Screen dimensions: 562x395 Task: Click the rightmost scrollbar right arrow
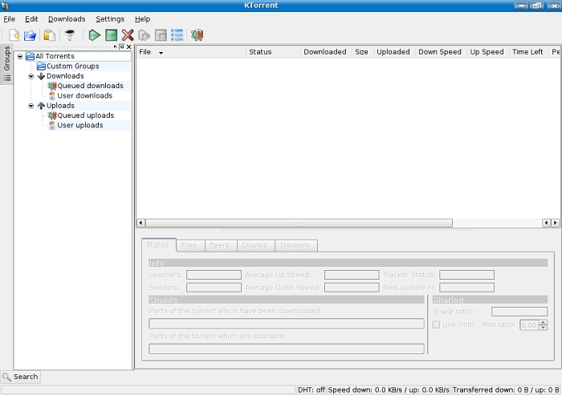click(x=556, y=223)
